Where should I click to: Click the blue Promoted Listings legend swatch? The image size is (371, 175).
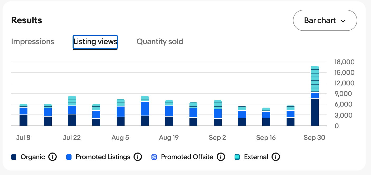(x=69, y=157)
